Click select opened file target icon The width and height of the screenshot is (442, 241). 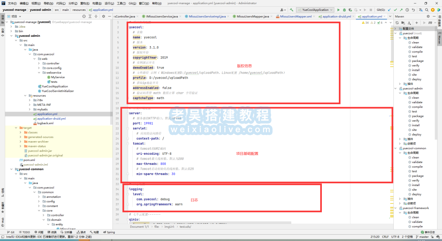(84, 16)
